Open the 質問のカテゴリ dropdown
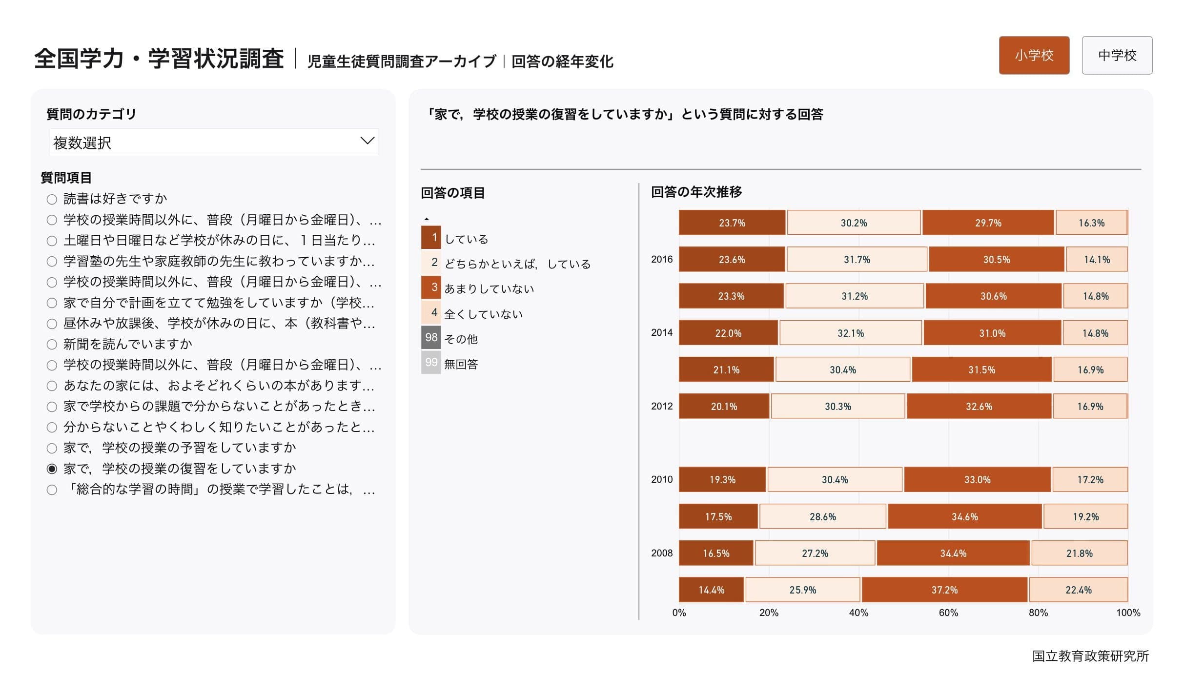Viewport: 1184px width, 696px height. (214, 143)
